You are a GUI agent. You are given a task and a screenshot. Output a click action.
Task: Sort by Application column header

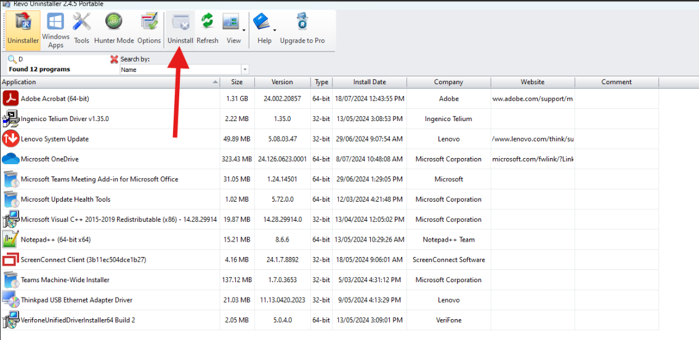tap(110, 82)
